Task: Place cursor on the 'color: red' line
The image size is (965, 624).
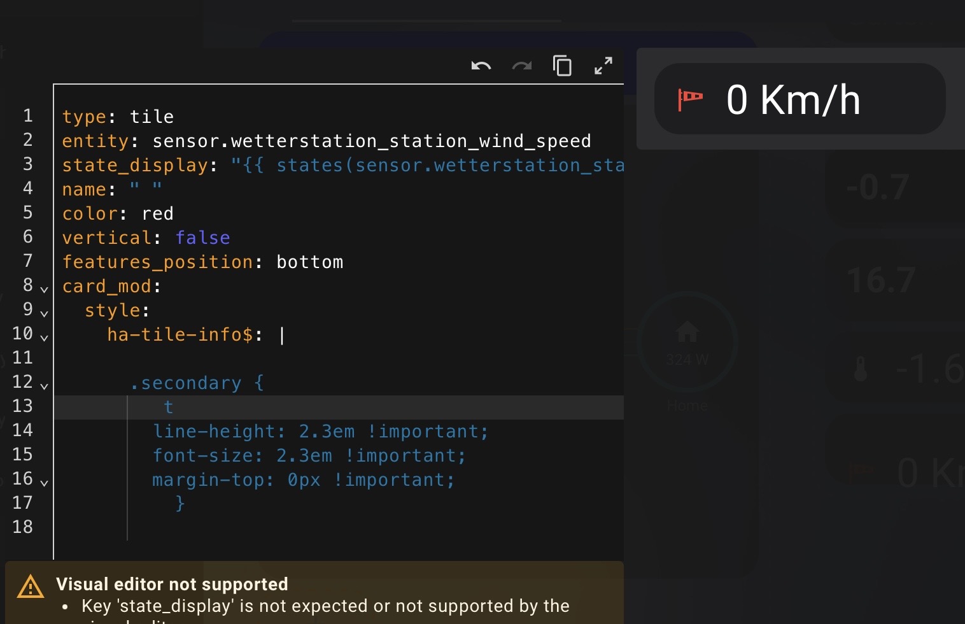Action: pos(118,214)
